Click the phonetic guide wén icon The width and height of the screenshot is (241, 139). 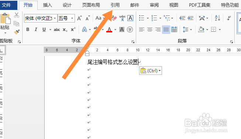(122, 18)
